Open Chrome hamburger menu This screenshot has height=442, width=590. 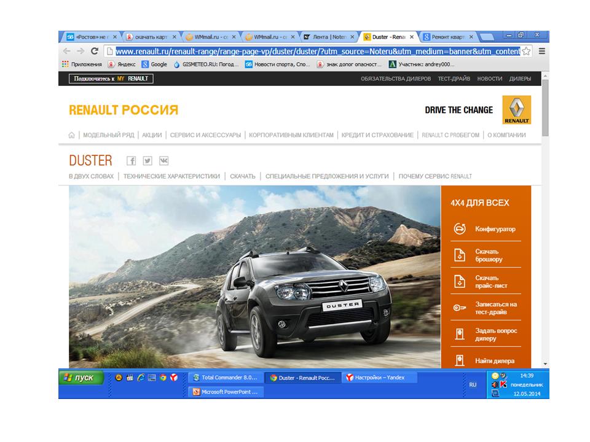[542, 51]
